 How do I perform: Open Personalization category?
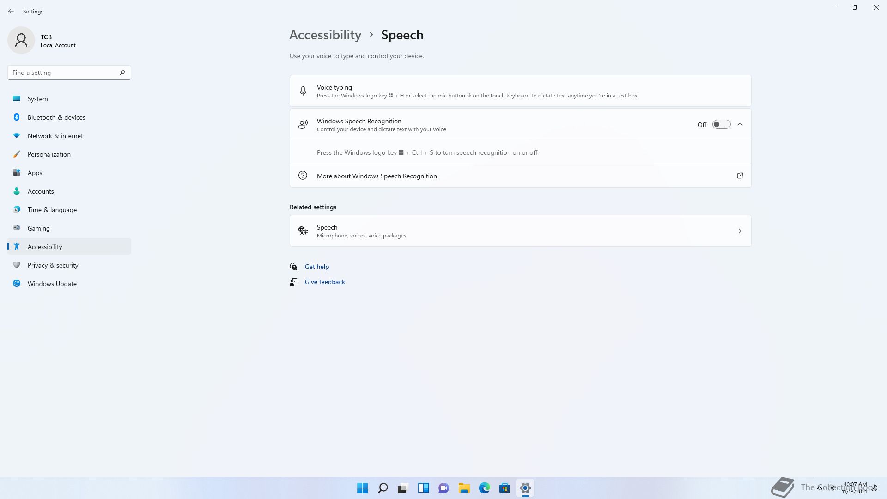coord(69,154)
